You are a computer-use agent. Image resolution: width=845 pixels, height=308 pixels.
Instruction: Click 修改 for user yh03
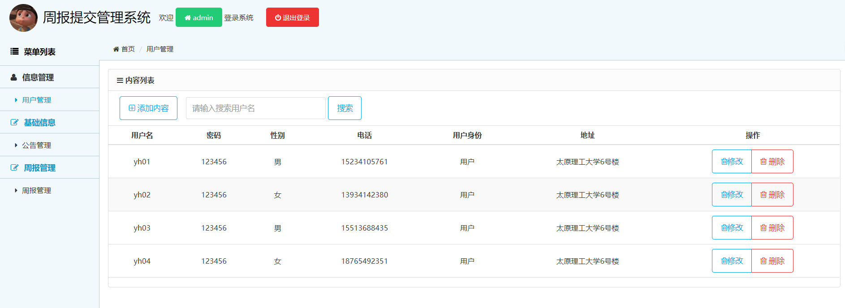pyautogui.click(x=732, y=228)
